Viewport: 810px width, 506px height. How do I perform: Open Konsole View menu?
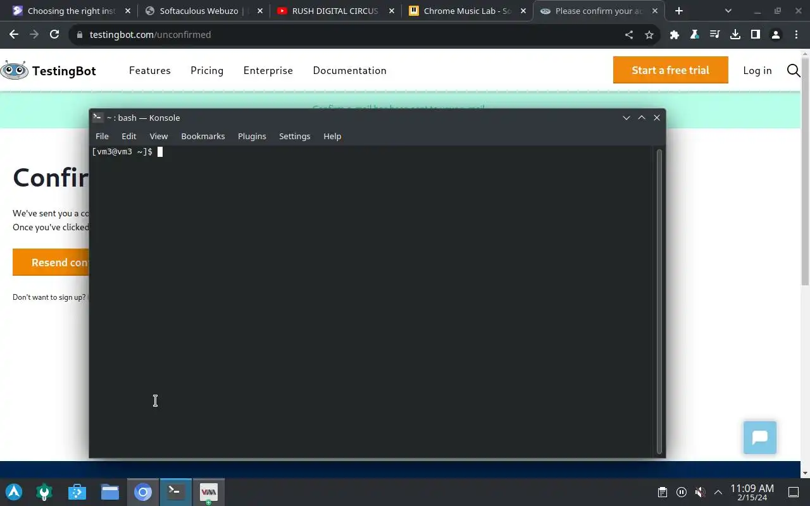point(159,136)
